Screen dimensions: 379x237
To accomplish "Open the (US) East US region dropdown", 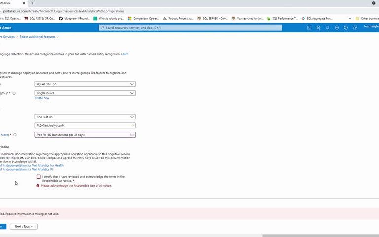I will pos(85,117).
